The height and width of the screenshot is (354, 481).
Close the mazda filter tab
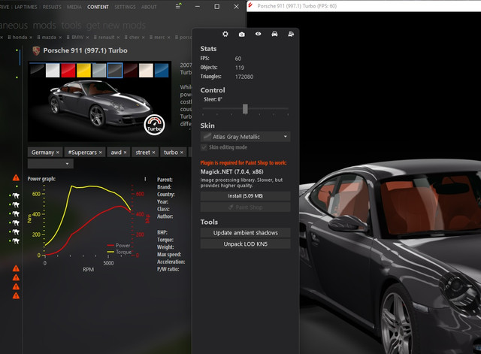(x=60, y=38)
